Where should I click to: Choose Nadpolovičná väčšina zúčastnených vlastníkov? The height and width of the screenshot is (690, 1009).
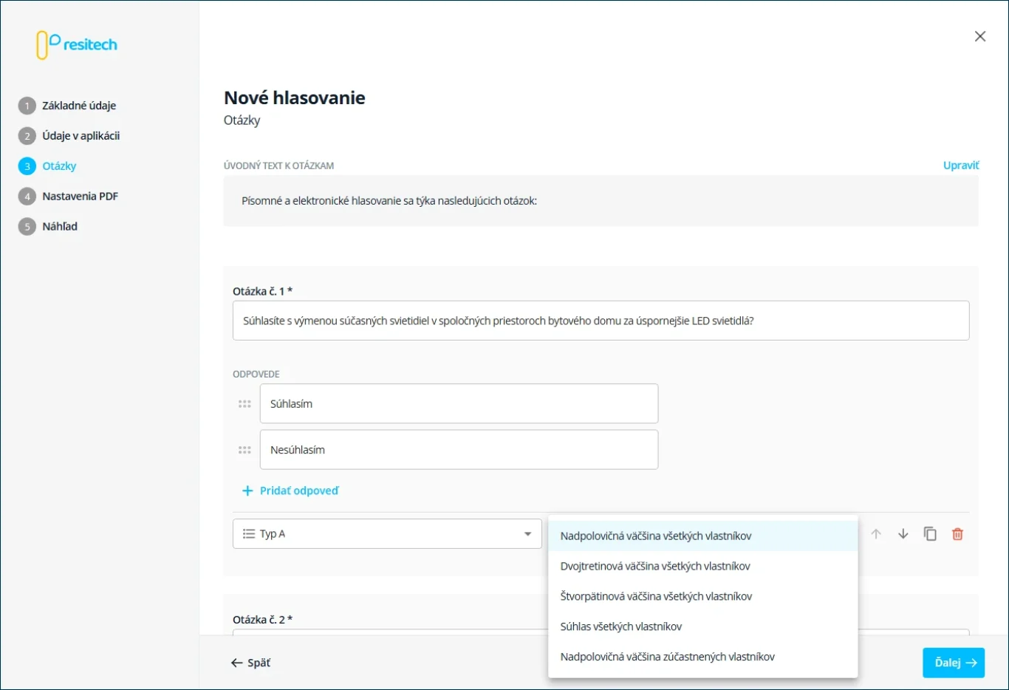[703, 657]
